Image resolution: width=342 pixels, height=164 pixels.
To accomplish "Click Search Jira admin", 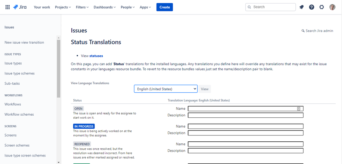I will point(317,31).
